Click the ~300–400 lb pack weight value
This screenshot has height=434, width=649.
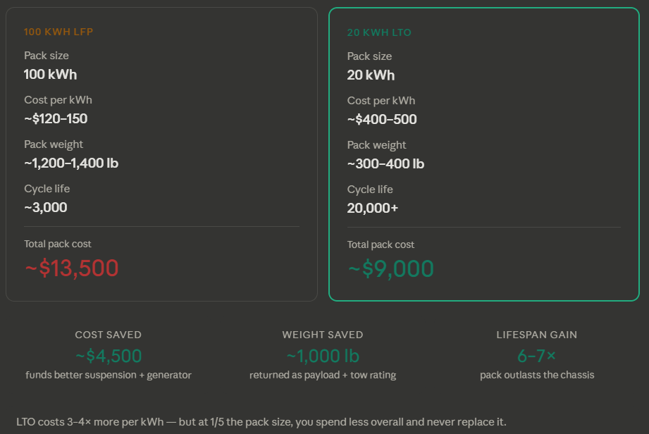pos(385,163)
